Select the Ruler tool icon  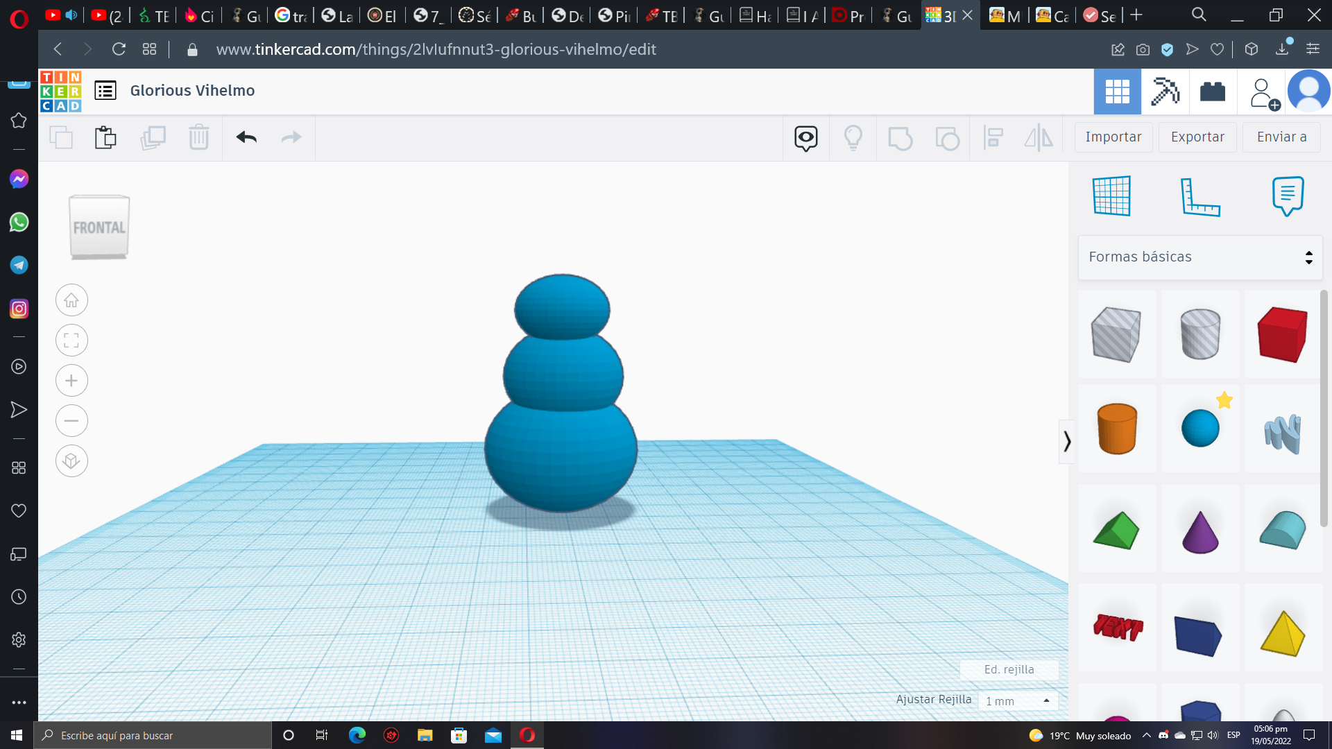click(x=1199, y=197)
